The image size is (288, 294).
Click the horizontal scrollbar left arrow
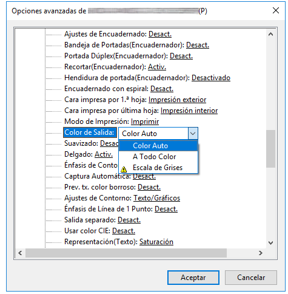pos(20,253)
